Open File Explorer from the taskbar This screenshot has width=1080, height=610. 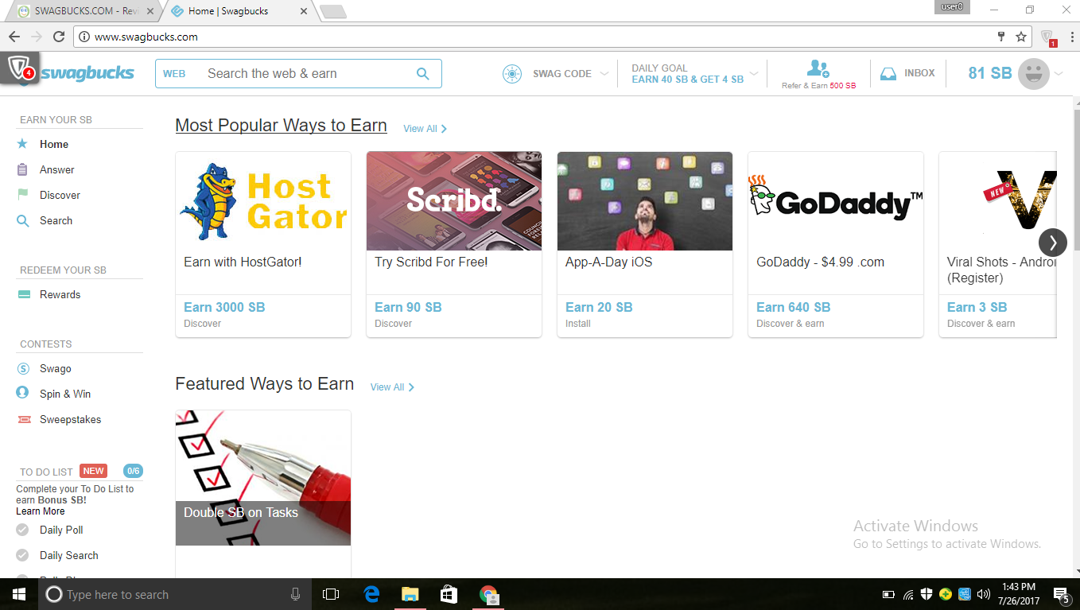(x=410, y=594)
